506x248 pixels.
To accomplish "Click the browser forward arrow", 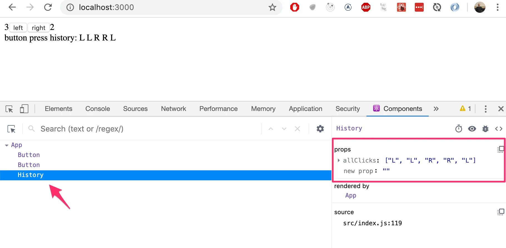I will pyautogui.click(x=30, y=7).
